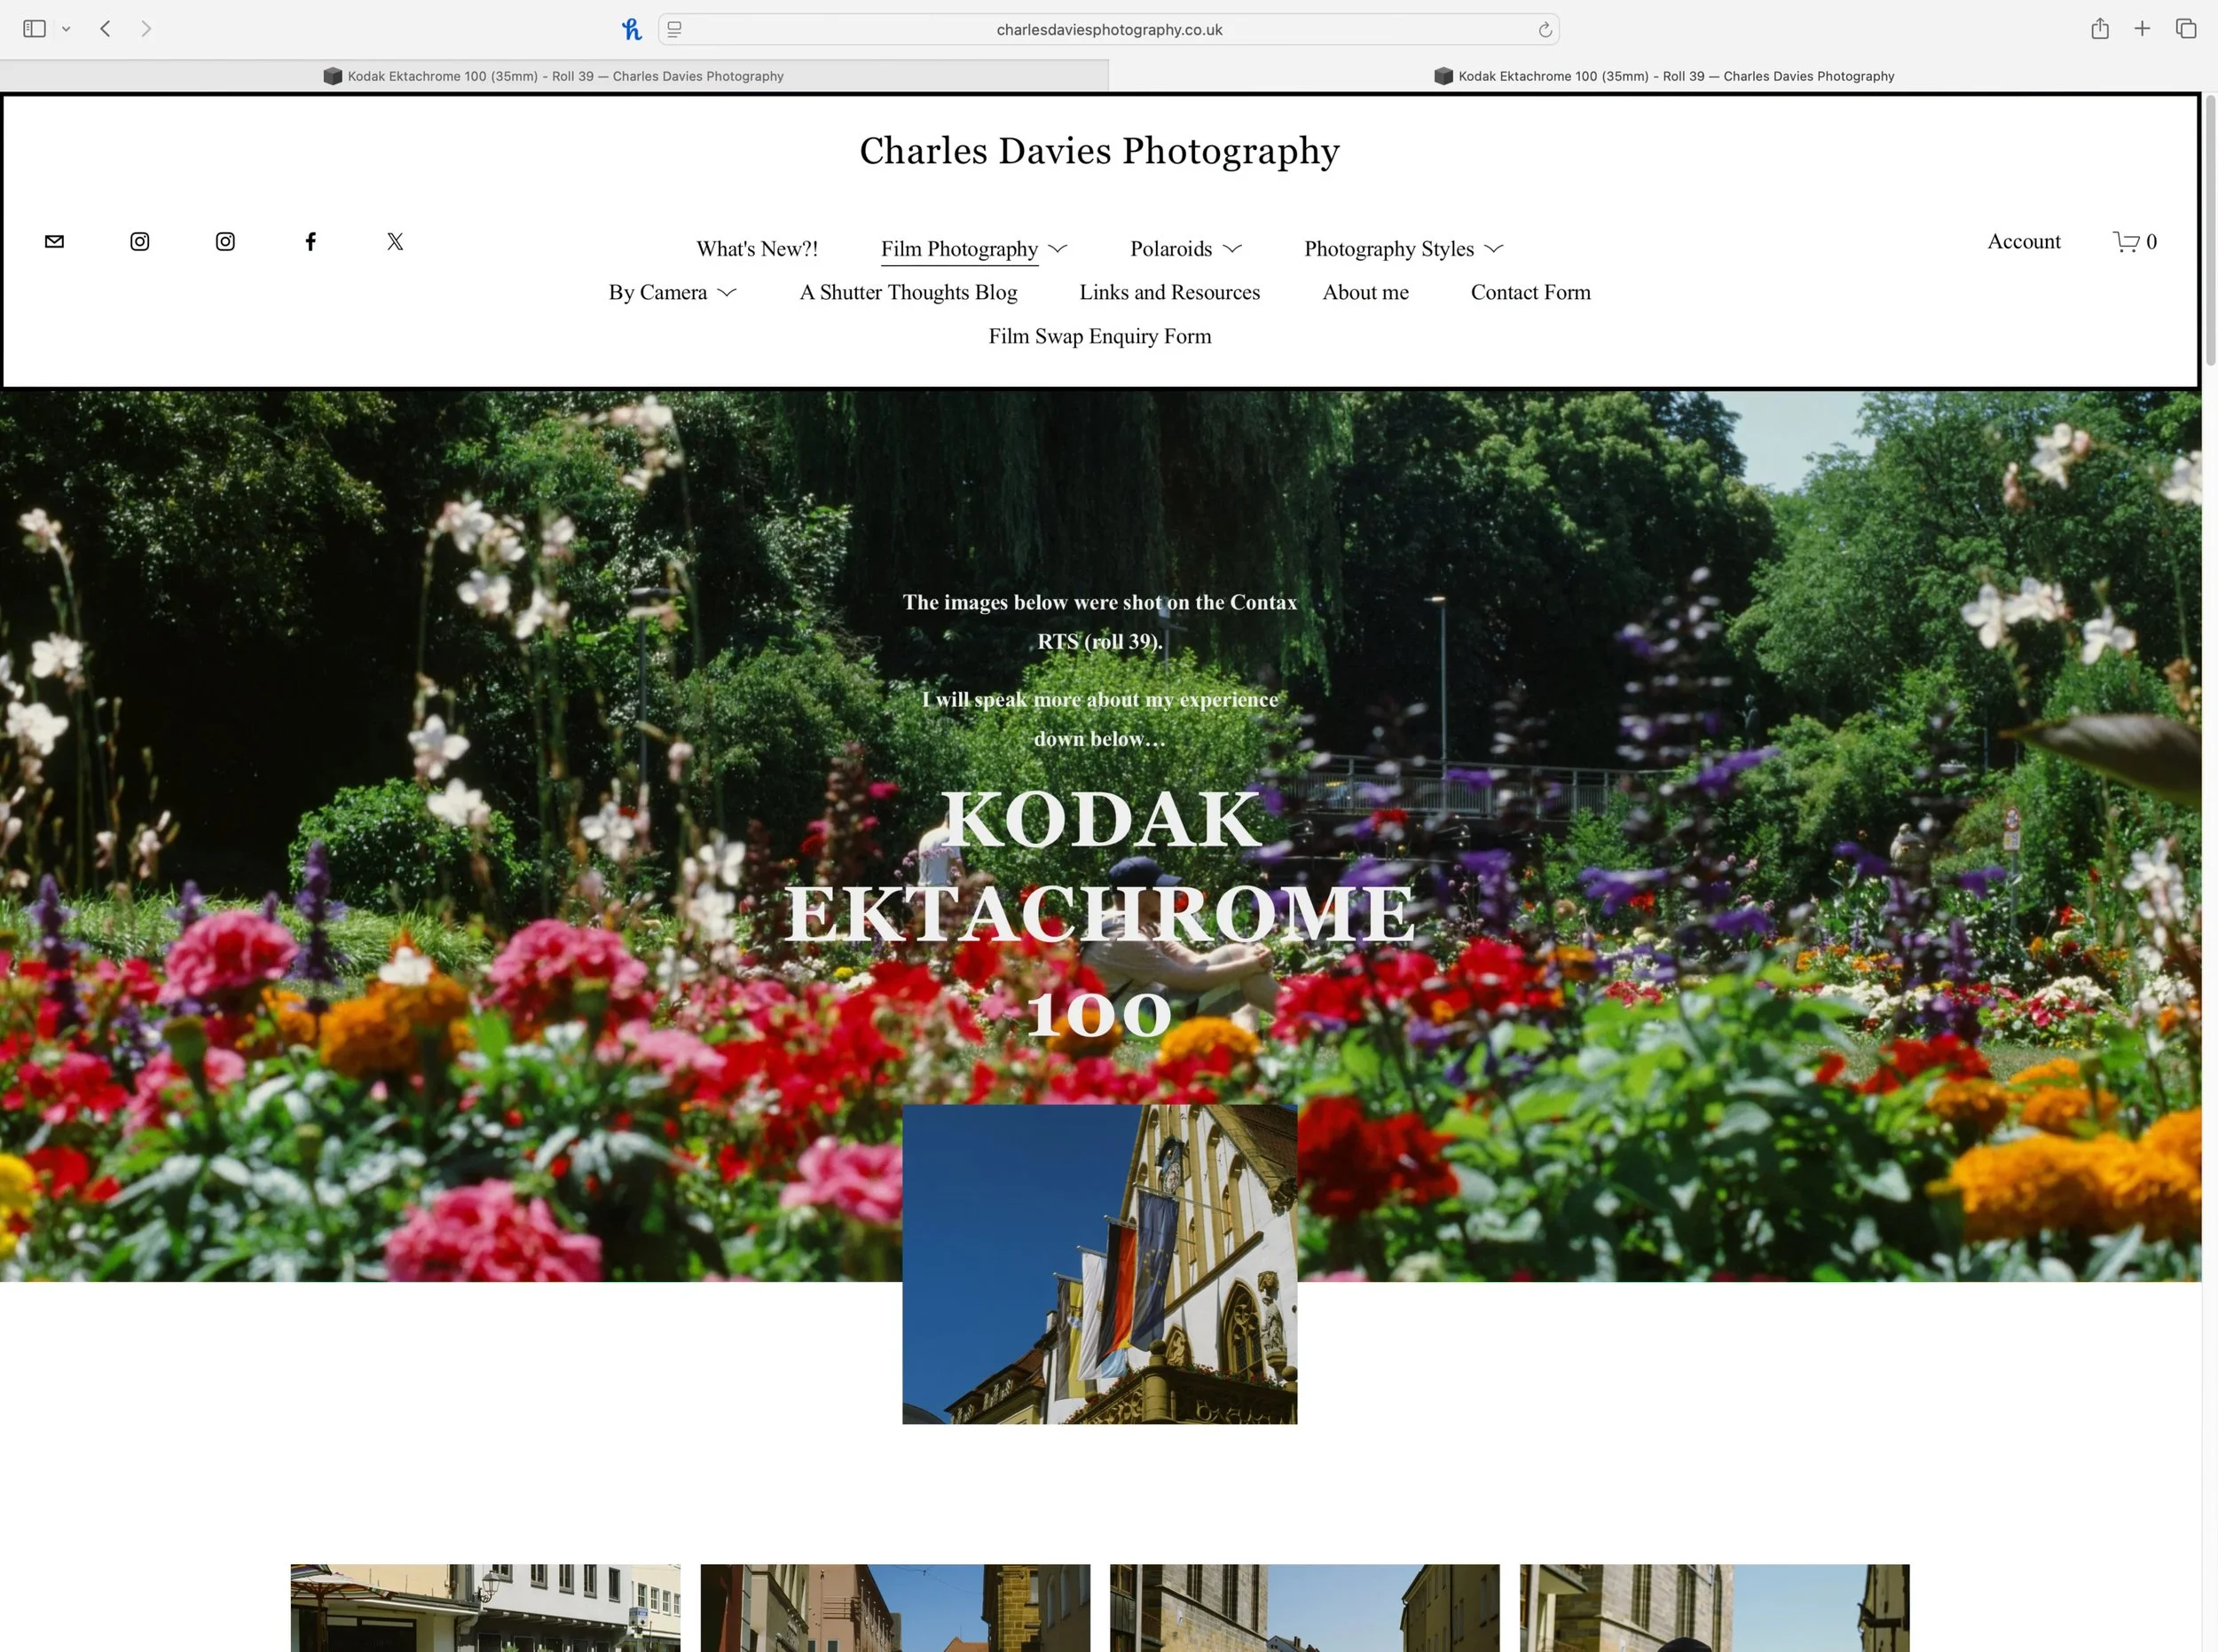Viewport: 2218px width, 1652px height.
Task: Open the Facebook social icon link
Action: click(310, 241)
